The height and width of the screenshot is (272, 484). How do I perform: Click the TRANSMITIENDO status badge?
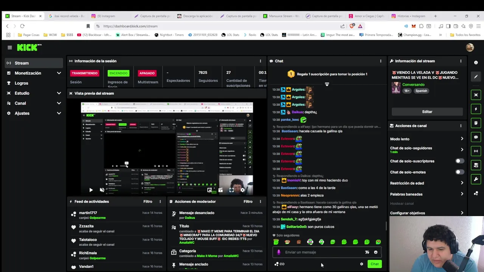(x=85, y=73)
